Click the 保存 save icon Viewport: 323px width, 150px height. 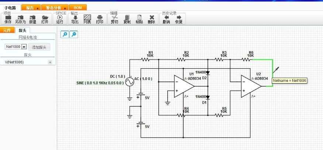(x=8, y=18)
